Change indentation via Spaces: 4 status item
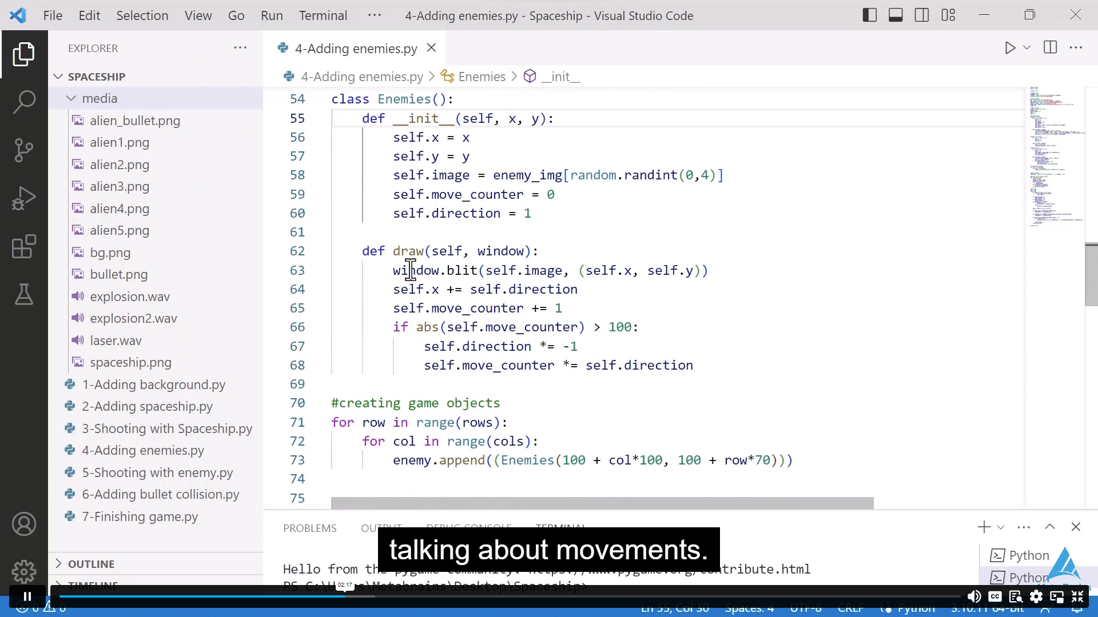Viewport: 1098px width, 617px height. click(x=749, y=608)
